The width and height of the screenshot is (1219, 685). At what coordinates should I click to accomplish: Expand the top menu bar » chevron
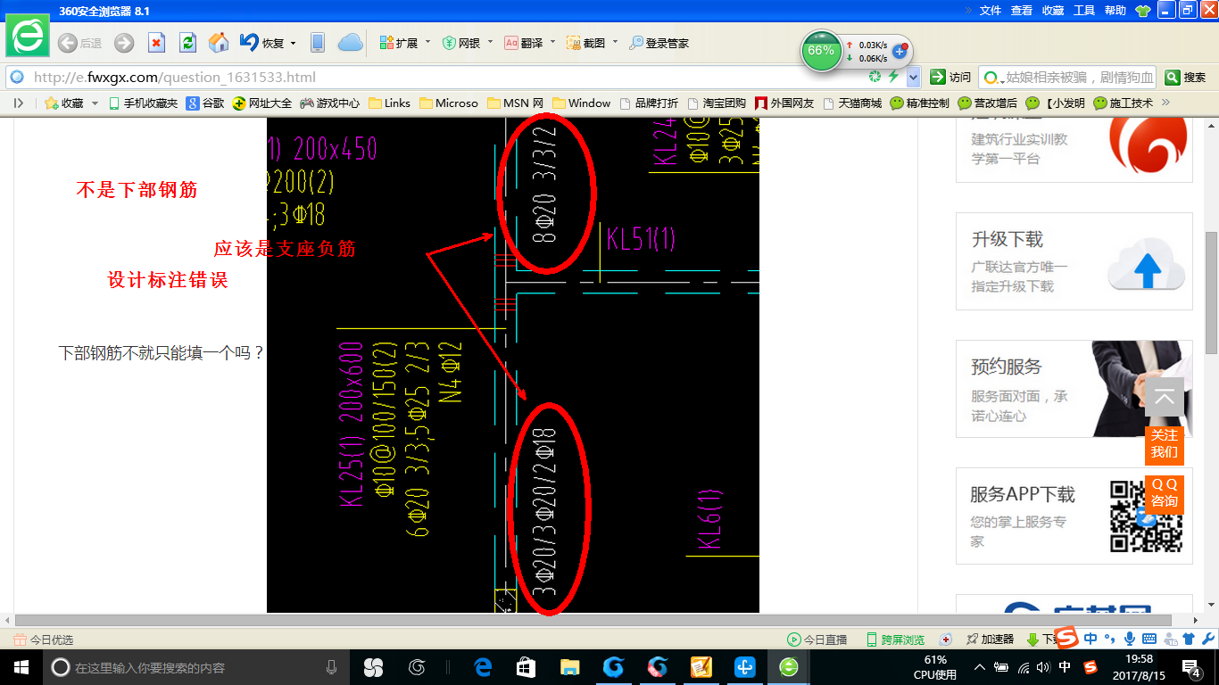[x=967, y=11]
